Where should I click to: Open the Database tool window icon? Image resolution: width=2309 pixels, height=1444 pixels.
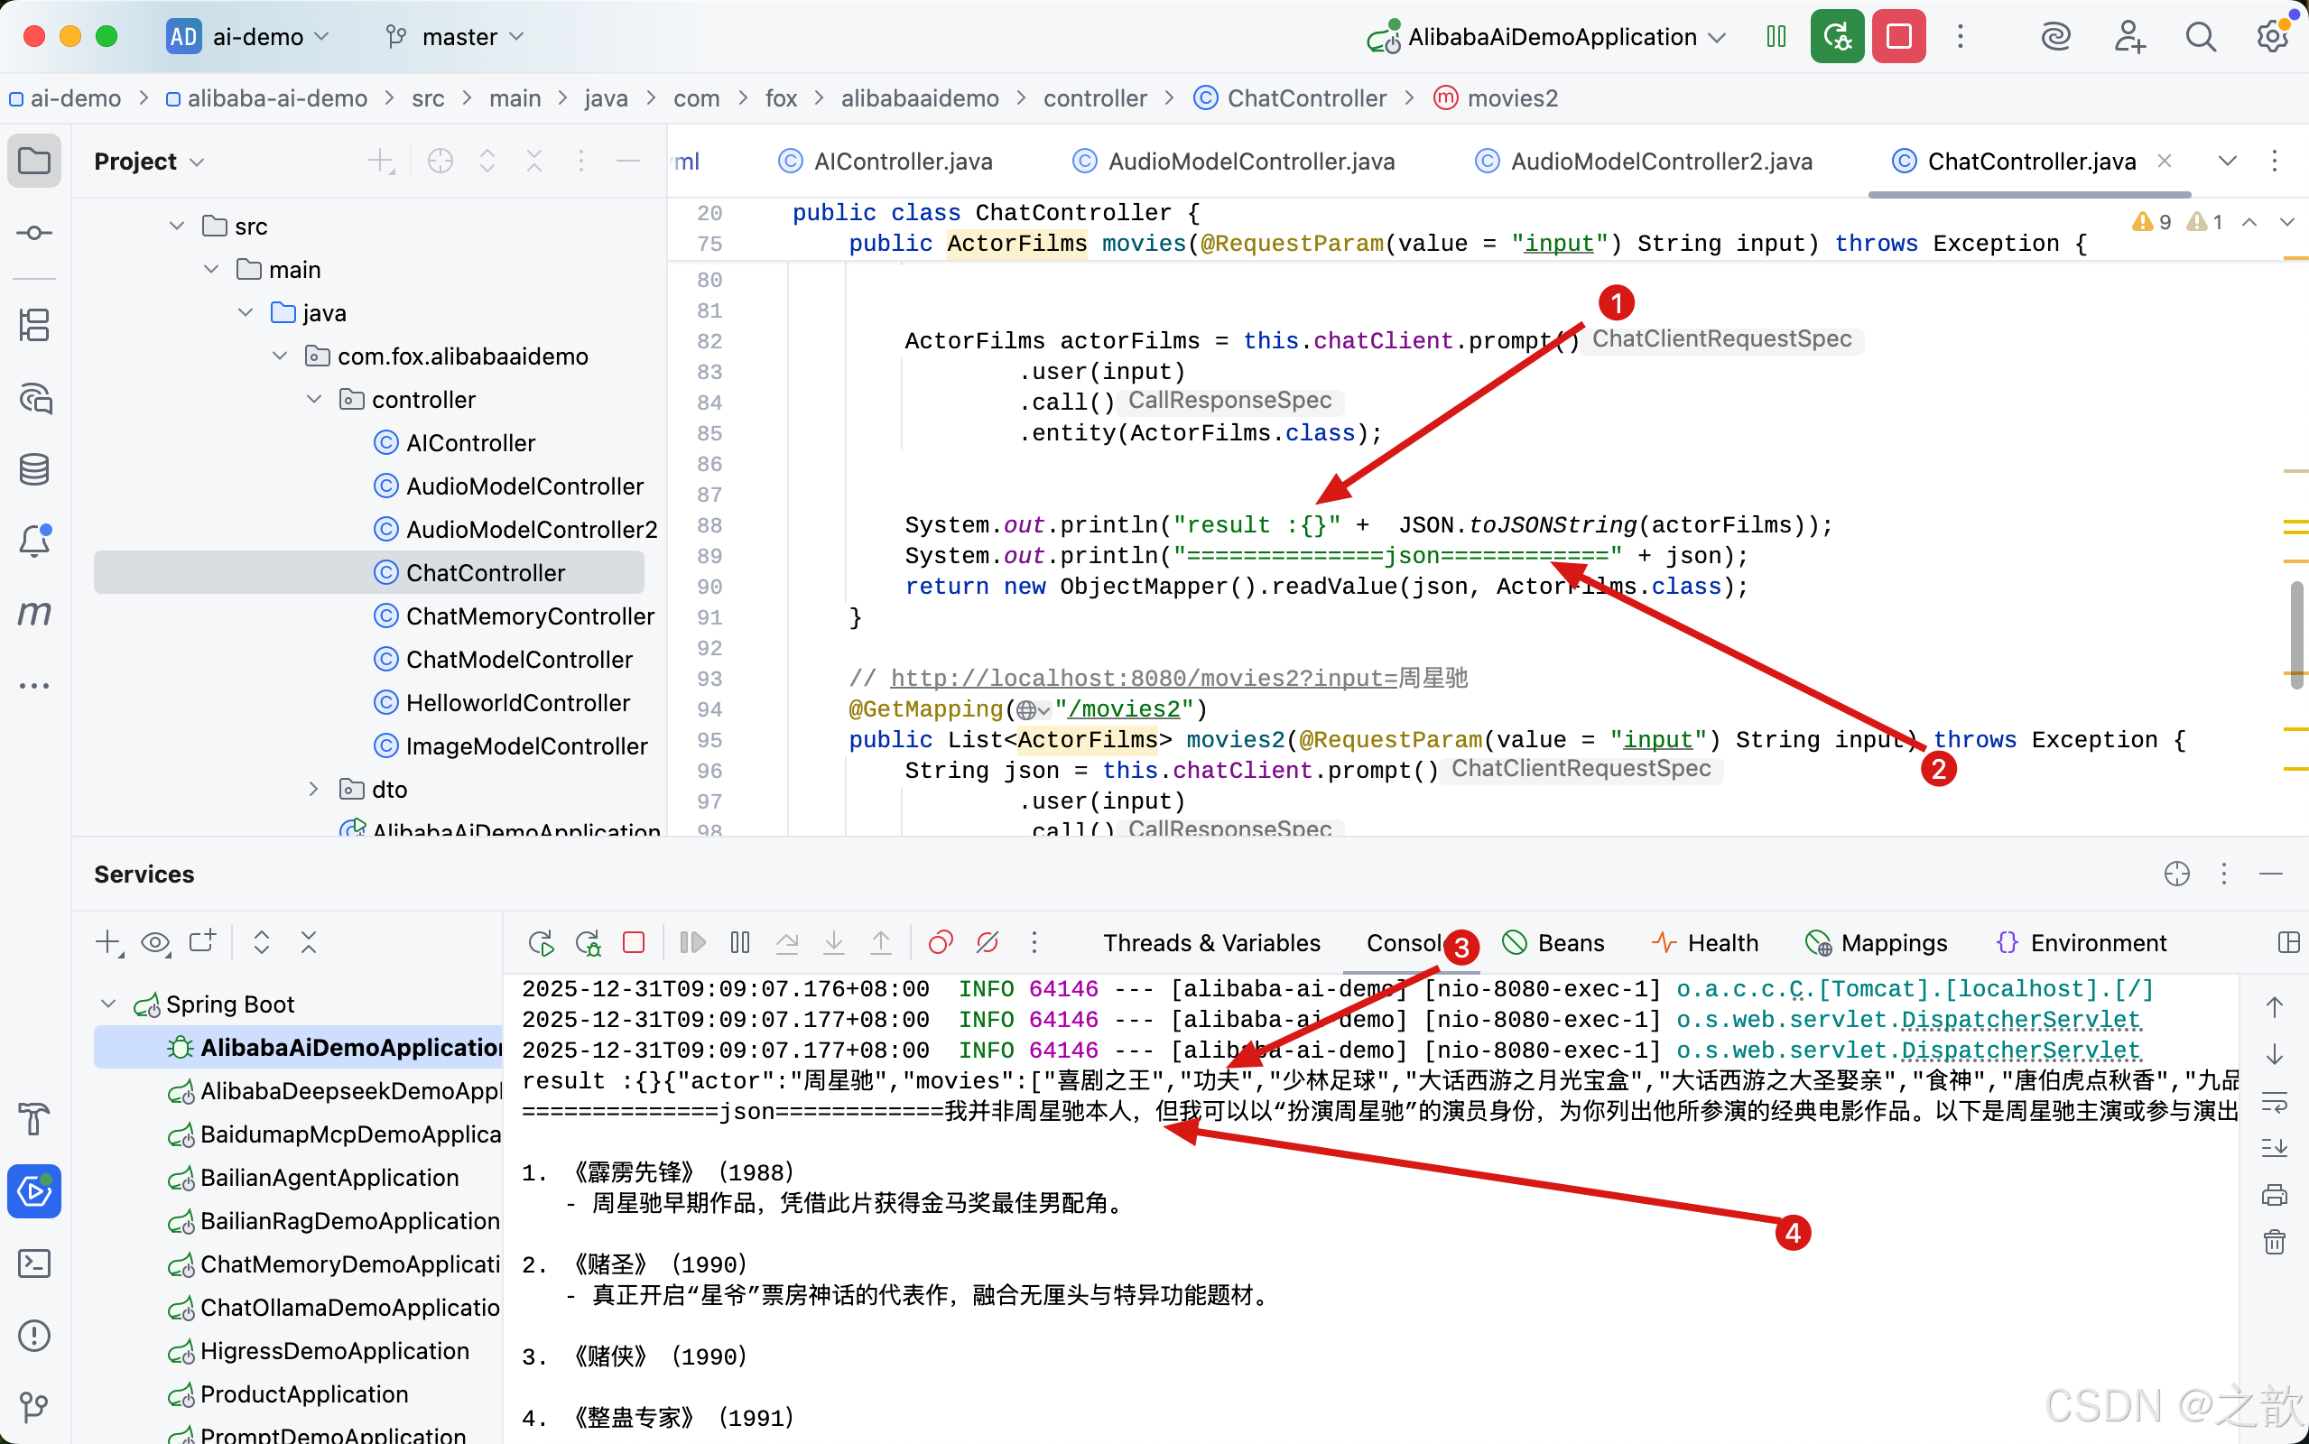[x=34, y=469]
